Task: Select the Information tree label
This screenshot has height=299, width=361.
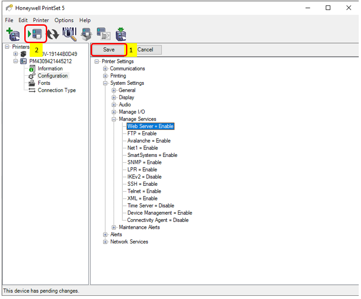Action: (50, 68)
